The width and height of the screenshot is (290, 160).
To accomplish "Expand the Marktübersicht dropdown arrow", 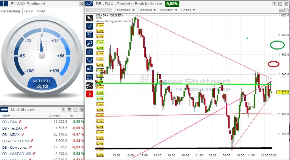I will pos(69,110).
